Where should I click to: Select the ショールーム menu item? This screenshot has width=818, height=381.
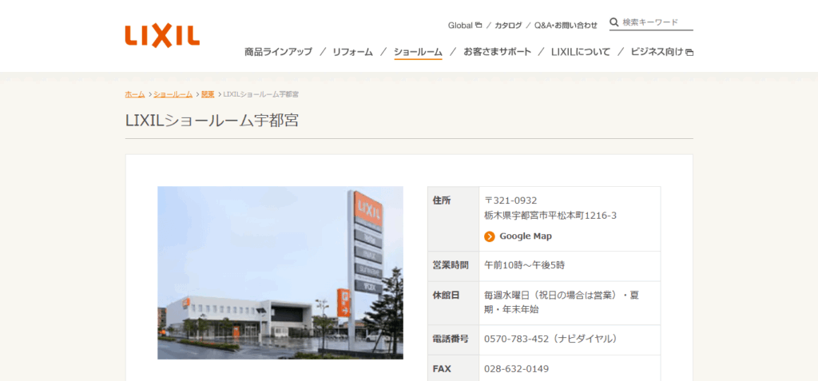[x=418, y=52]
